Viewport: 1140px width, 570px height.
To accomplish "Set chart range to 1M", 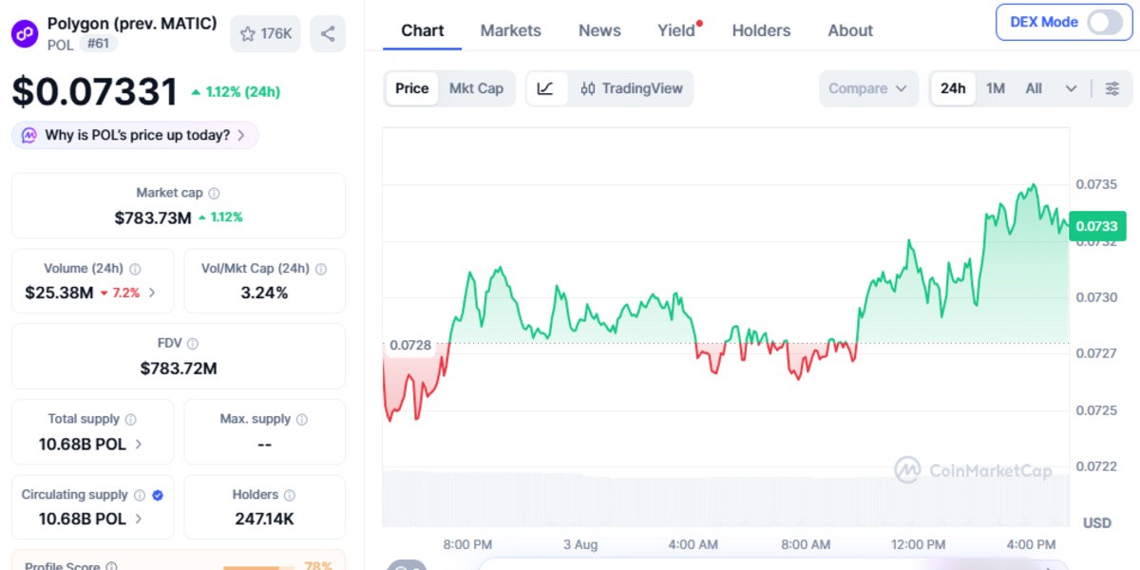I will [996, 88].
